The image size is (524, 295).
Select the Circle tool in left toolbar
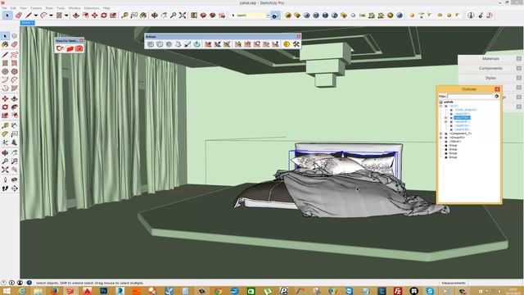5,71
